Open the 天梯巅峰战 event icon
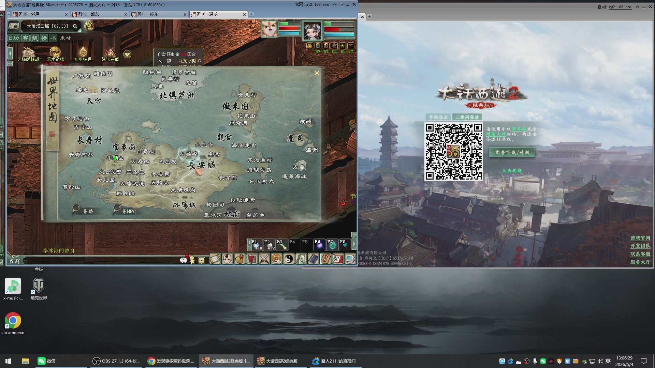This screenshot has width=655, height=368. pyautogui.click(x=28, y=54)
